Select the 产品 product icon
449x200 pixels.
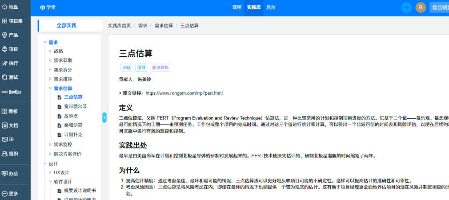[5, 35]
